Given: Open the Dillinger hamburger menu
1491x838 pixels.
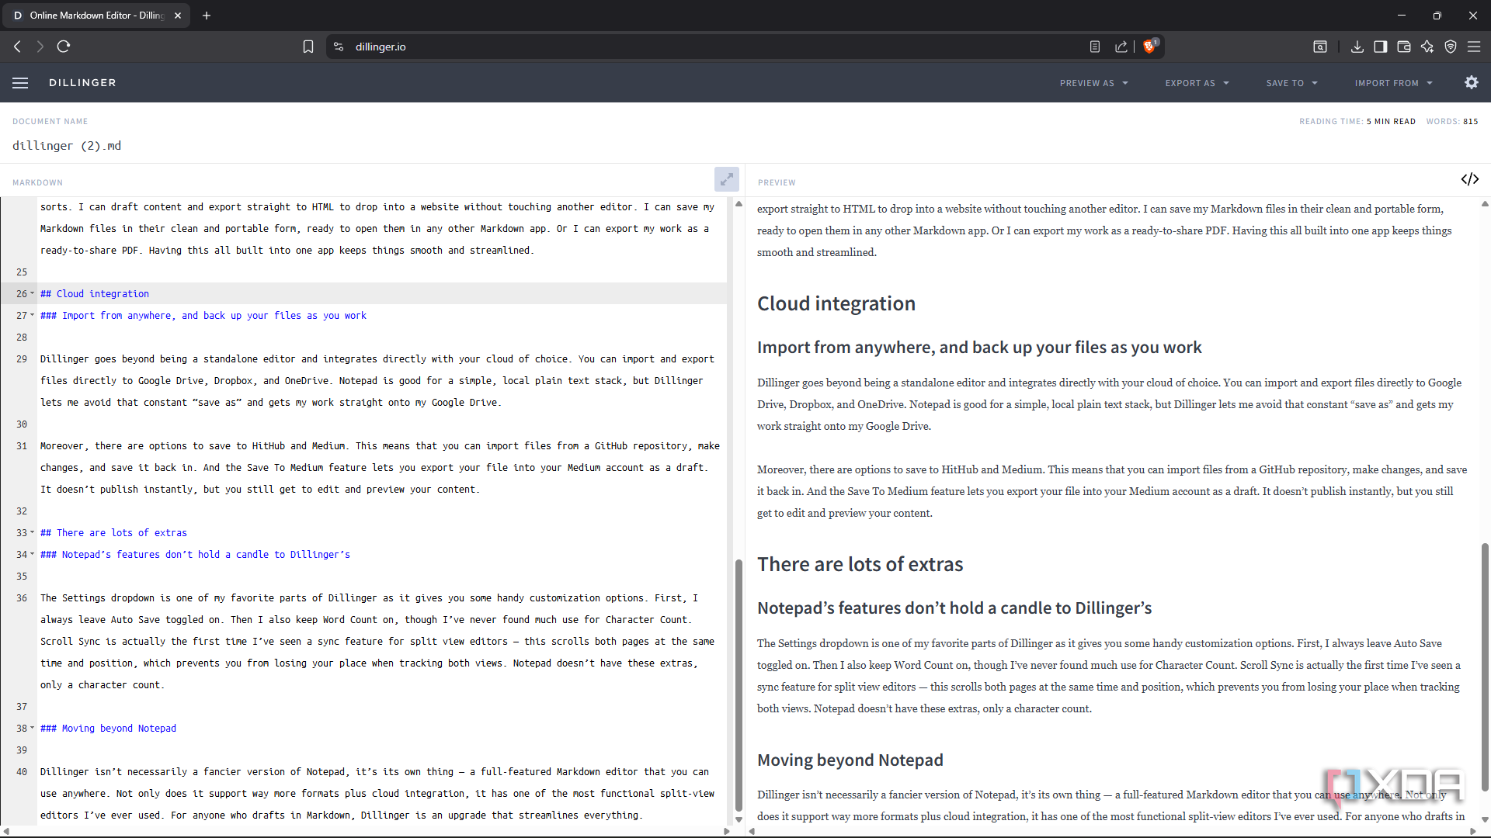Looking at the screenshot, I should click(20, 83).
